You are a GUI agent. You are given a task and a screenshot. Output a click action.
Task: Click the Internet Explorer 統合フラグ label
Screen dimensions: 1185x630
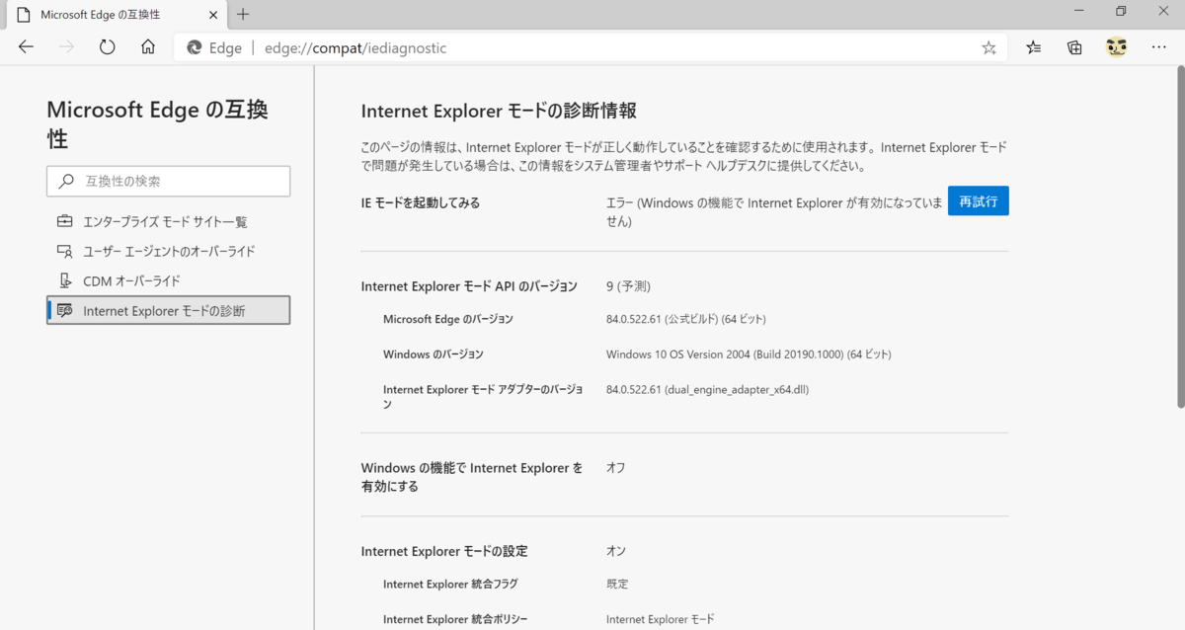pos(450,584)
